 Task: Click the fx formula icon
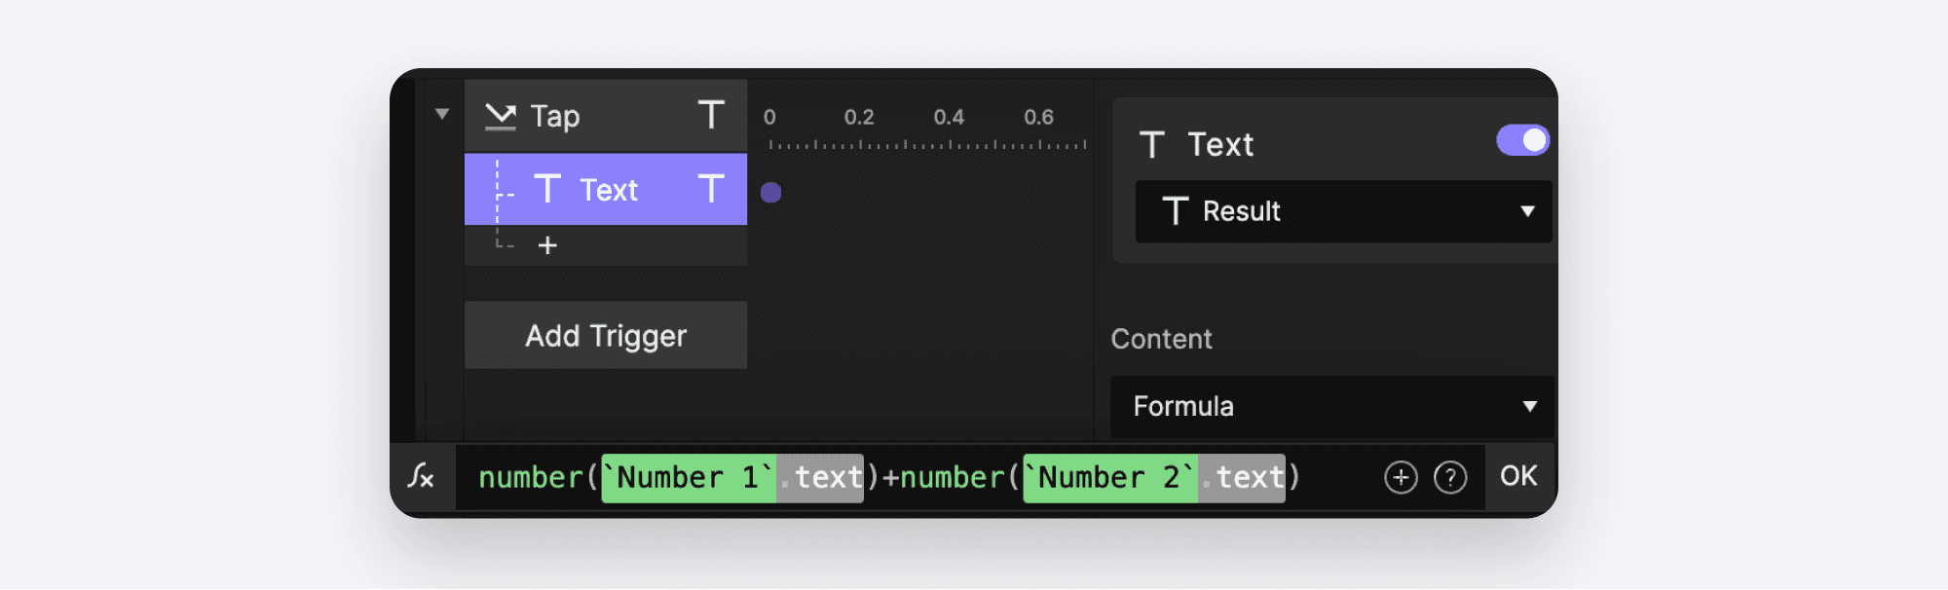[423, 476]
